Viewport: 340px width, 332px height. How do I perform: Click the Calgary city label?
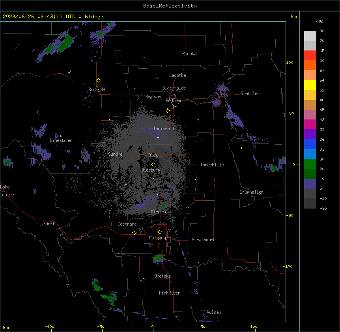(157, 238)
